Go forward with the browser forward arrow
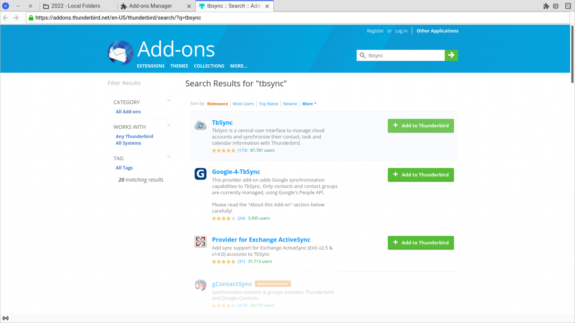This screenshot has height=323, width=575. point(16,18)
